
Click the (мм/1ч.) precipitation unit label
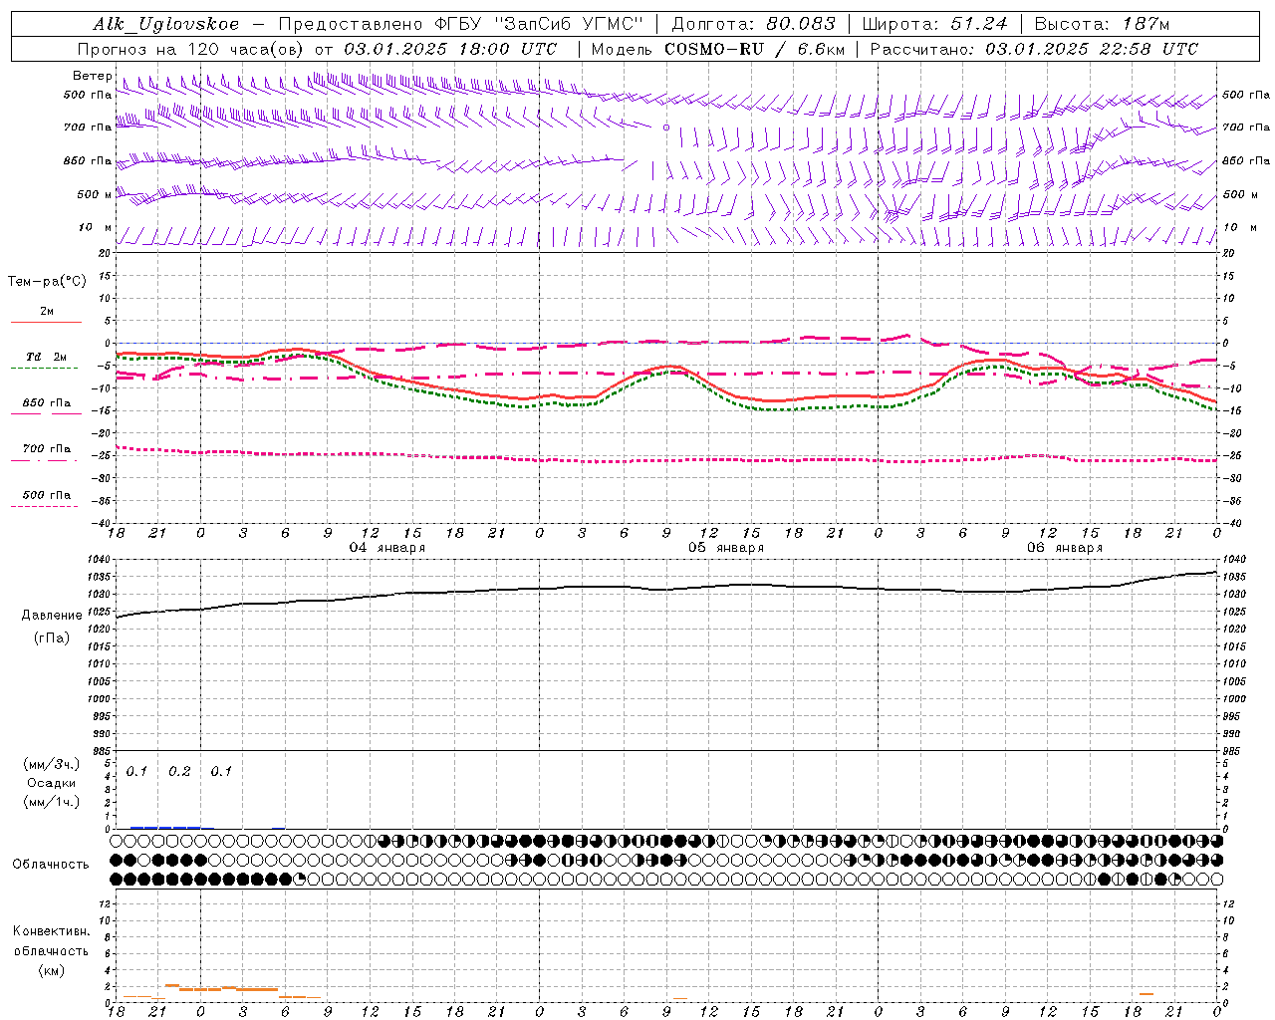coord(52,802)
